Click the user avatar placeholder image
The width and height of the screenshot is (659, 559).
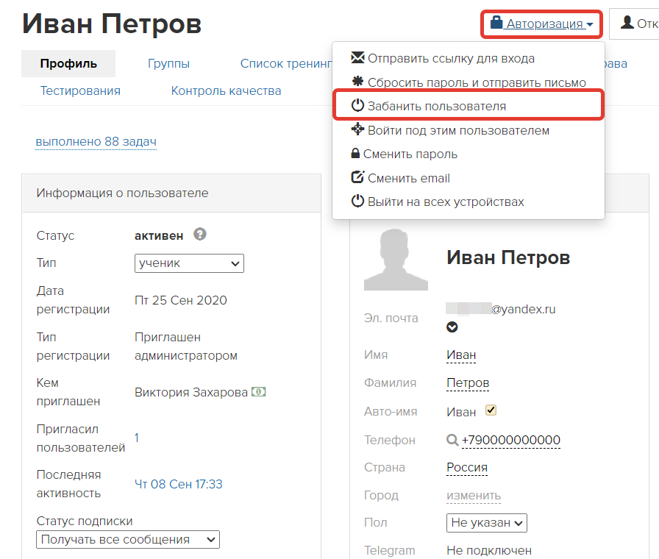(x=396, y=260)
